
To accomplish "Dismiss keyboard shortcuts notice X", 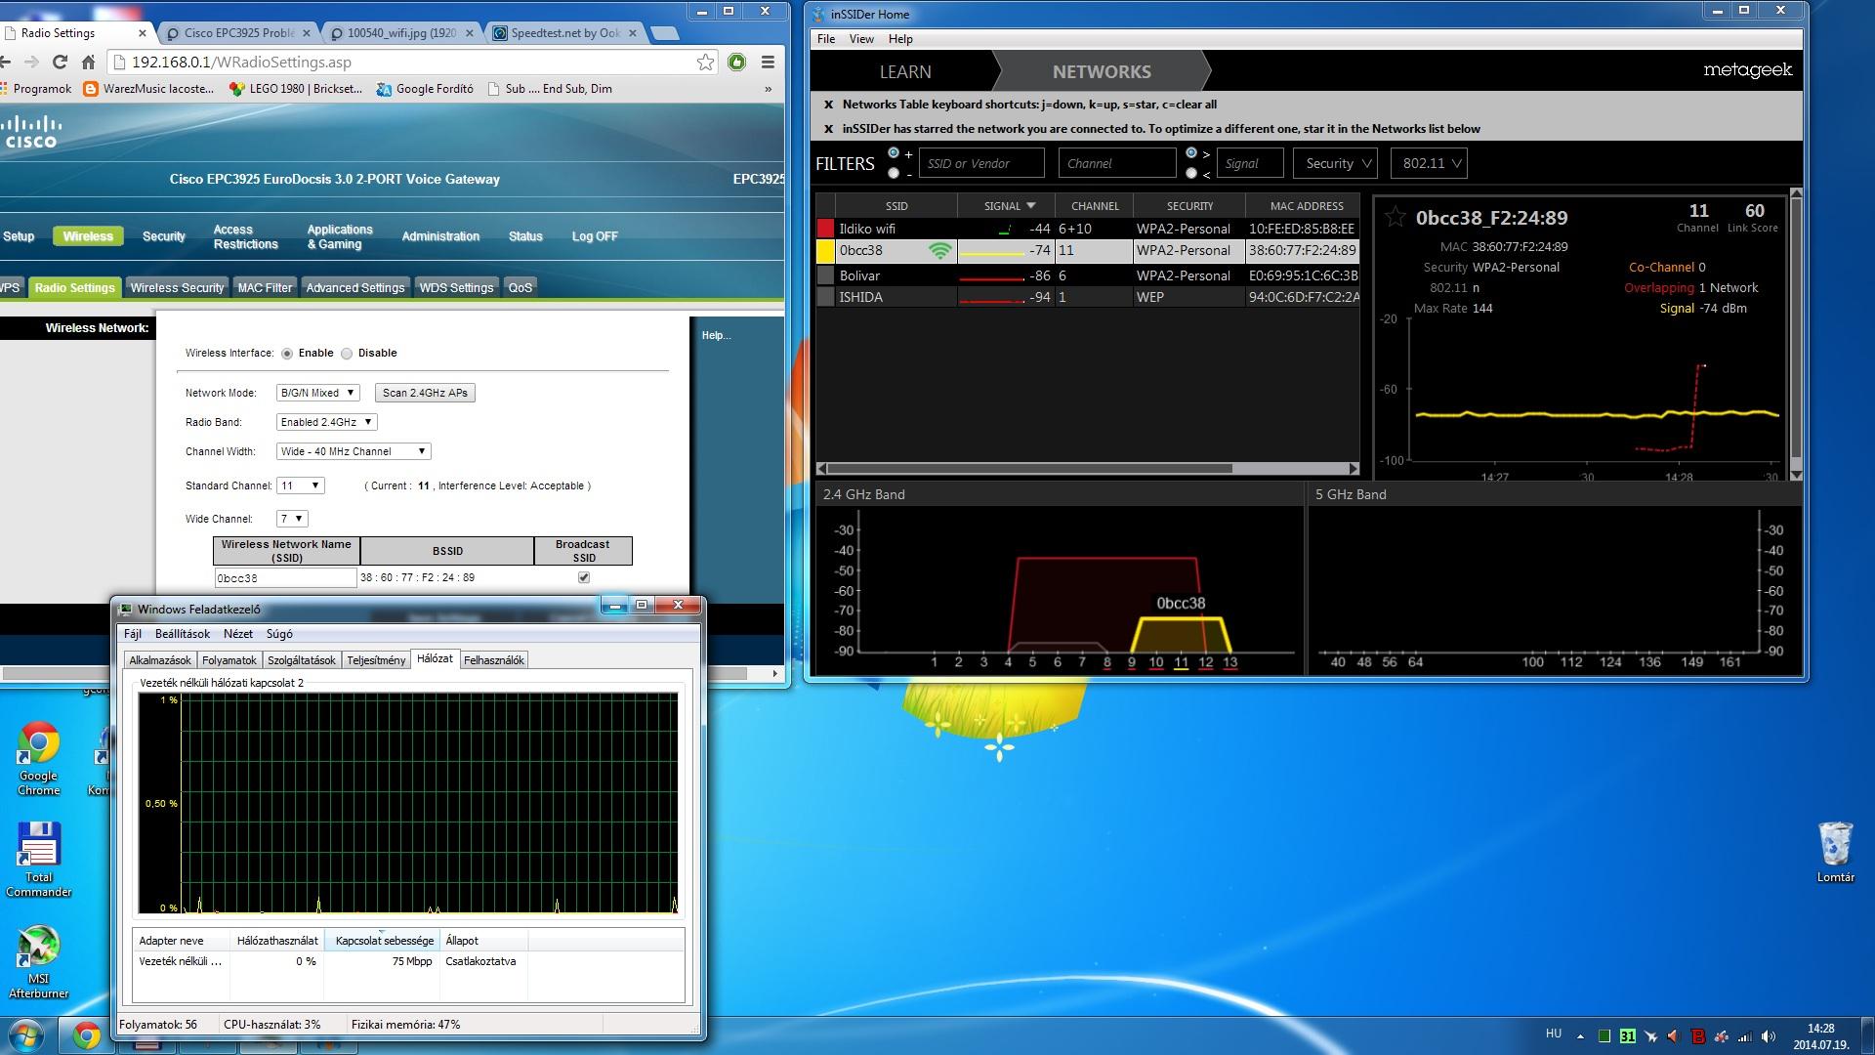I will coord(828,105).
